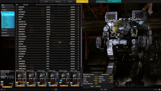Click the blue C-Bills balance icon

[x=2, y=83]
